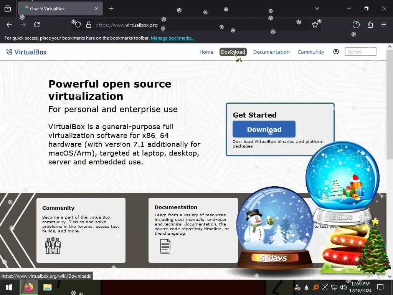Click the 'Get Started' heading
Viewport: 393px width, 295px height.
click(255, 115)
